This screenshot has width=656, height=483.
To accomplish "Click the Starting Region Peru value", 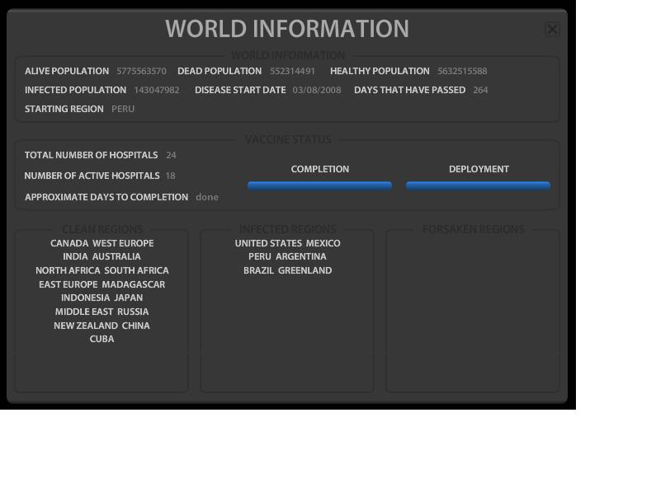I will click(123, 109).
